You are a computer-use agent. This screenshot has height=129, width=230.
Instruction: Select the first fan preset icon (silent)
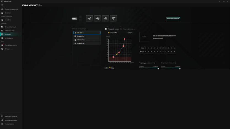point(89,18)
